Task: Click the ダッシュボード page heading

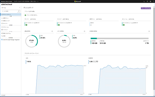Action: 28,8
